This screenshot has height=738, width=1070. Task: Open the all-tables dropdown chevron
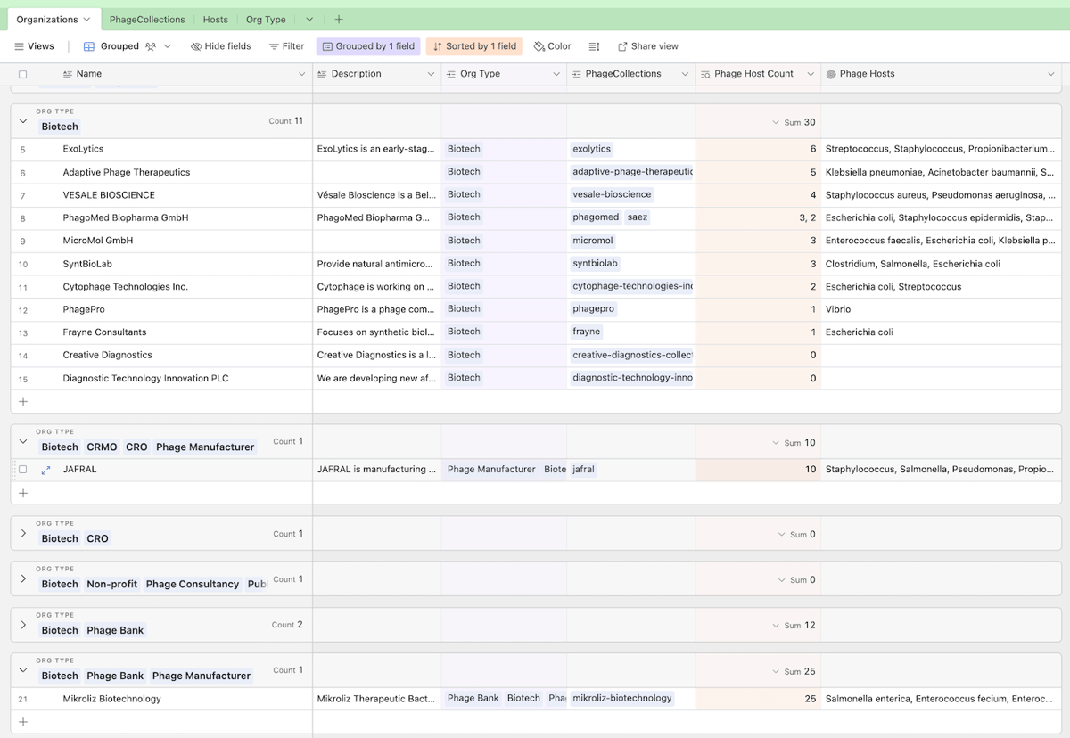[309, 20]
